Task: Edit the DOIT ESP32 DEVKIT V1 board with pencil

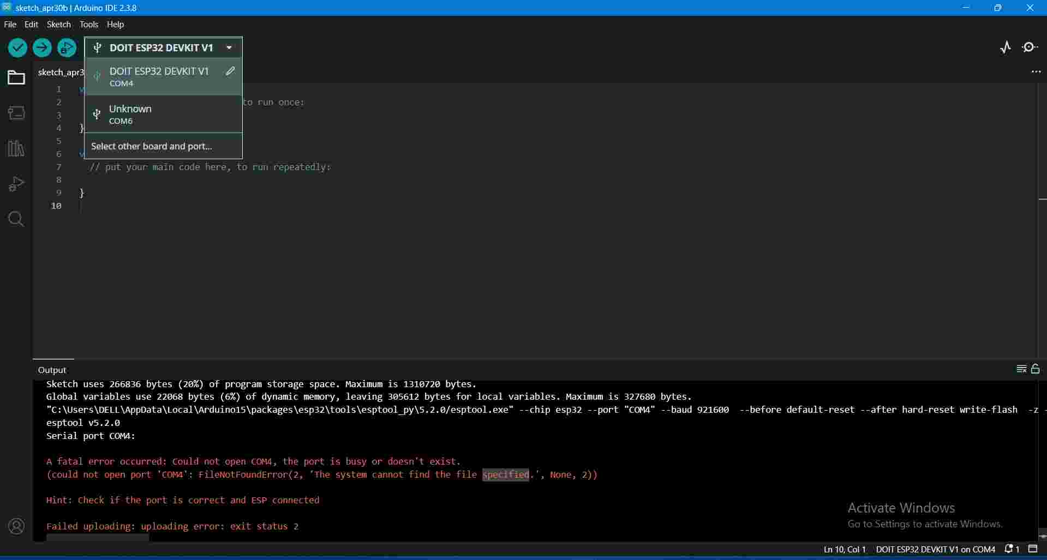Action: (231, 71)
